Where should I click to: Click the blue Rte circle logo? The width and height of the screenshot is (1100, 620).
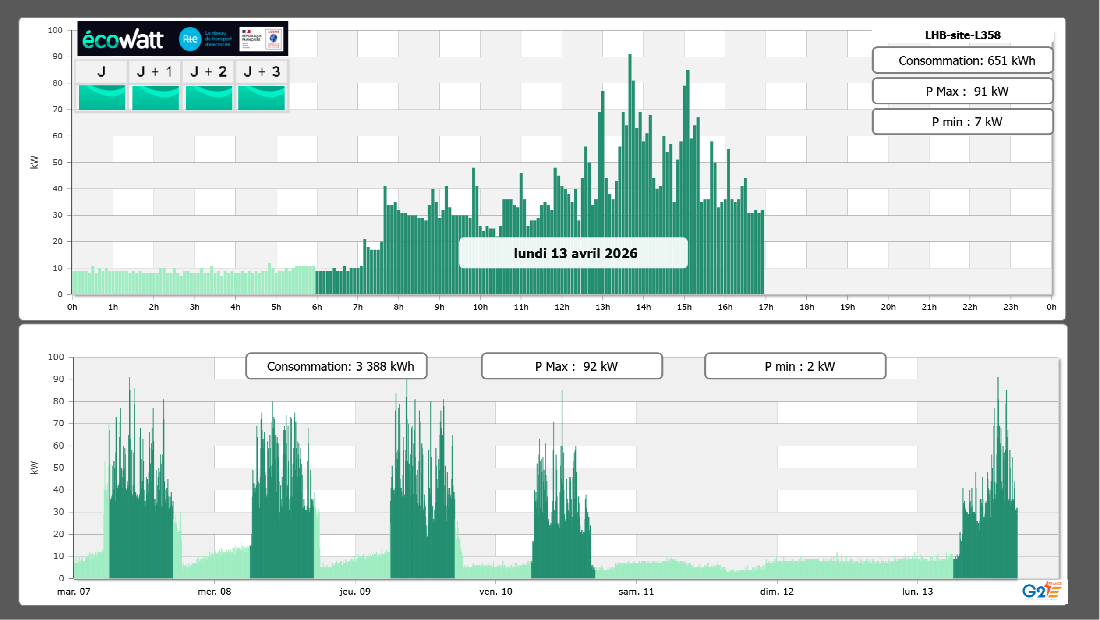[190, 39]
